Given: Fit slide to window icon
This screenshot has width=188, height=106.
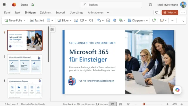Looking at the screenshot, I should tap(182, 104).
